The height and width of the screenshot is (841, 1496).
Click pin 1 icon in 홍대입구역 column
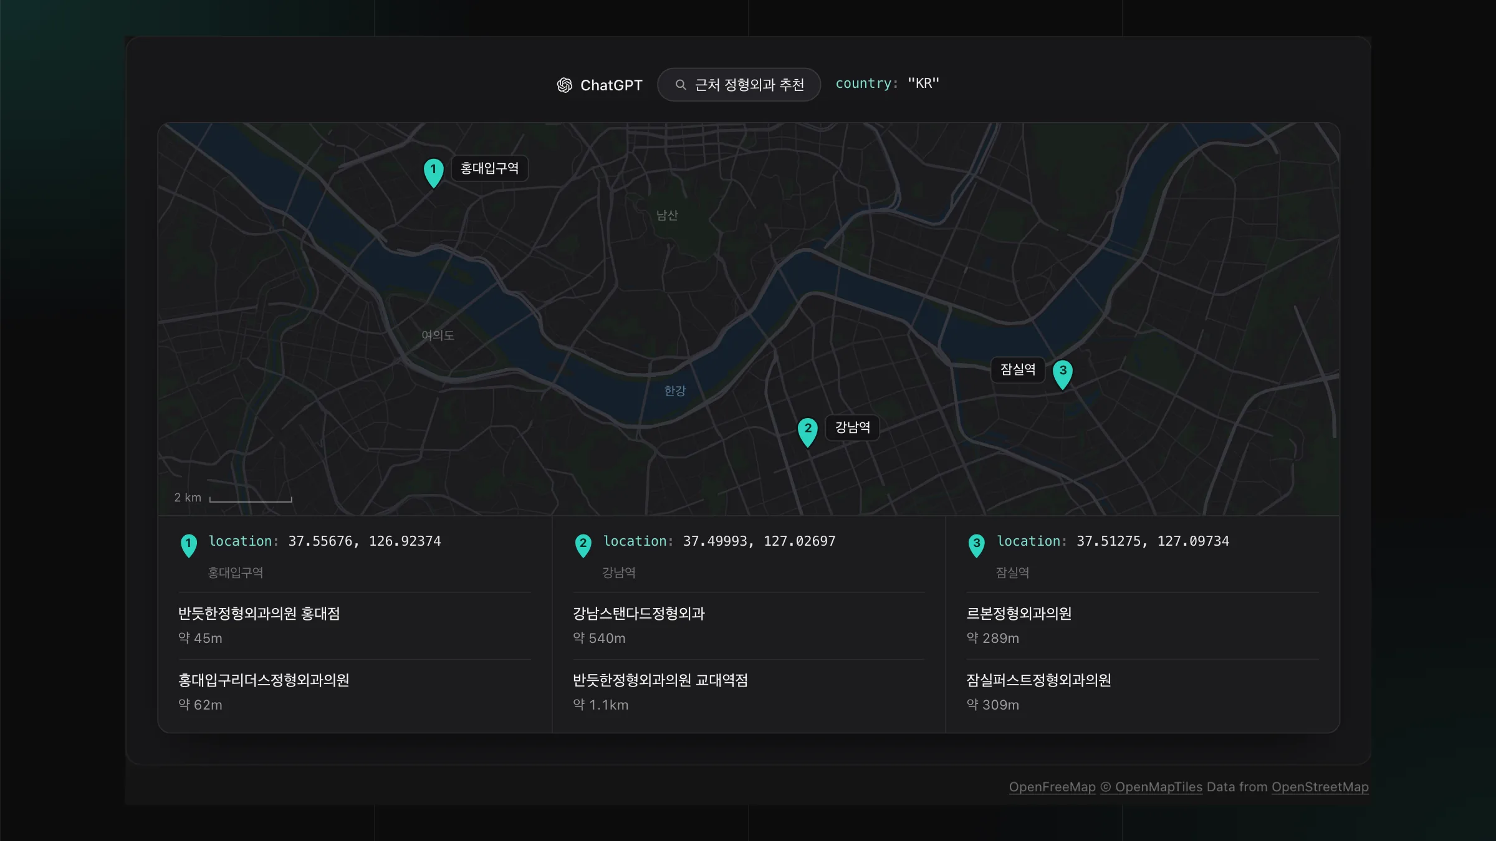[188, 545]
